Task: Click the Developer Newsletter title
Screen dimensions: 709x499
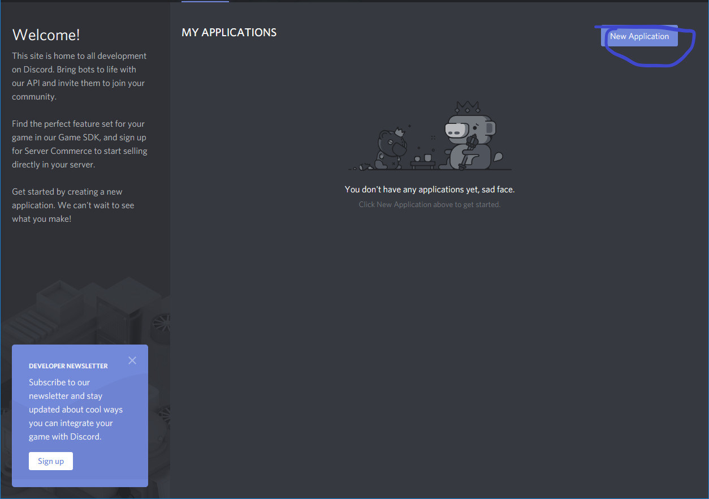Action: tap(68, 366)
